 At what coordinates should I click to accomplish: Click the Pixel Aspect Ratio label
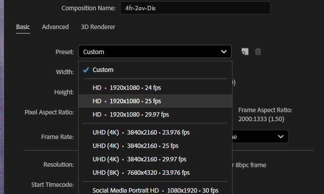[49, 112]
